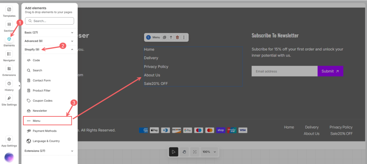Toggle the fit-to-screen focus tool
The image size is (367, 164).
click(x=195, y=152)
